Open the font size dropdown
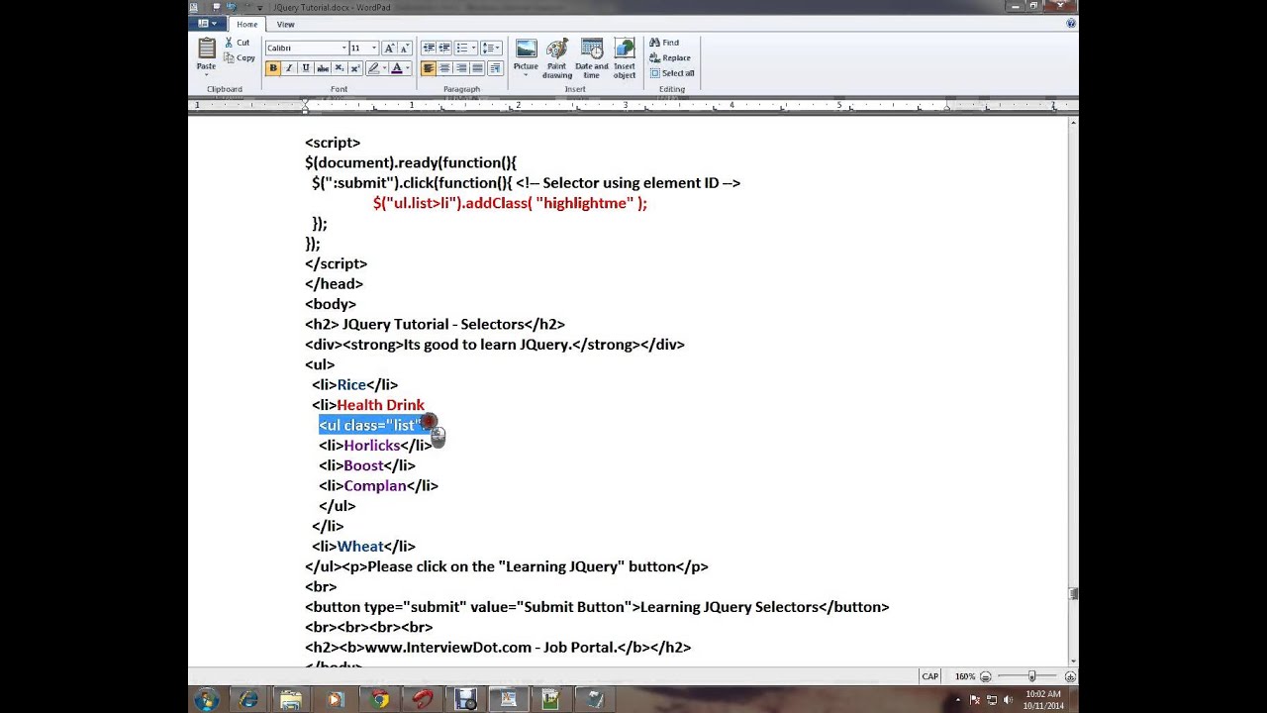1267x713 pixels. (x=374, y=48)
